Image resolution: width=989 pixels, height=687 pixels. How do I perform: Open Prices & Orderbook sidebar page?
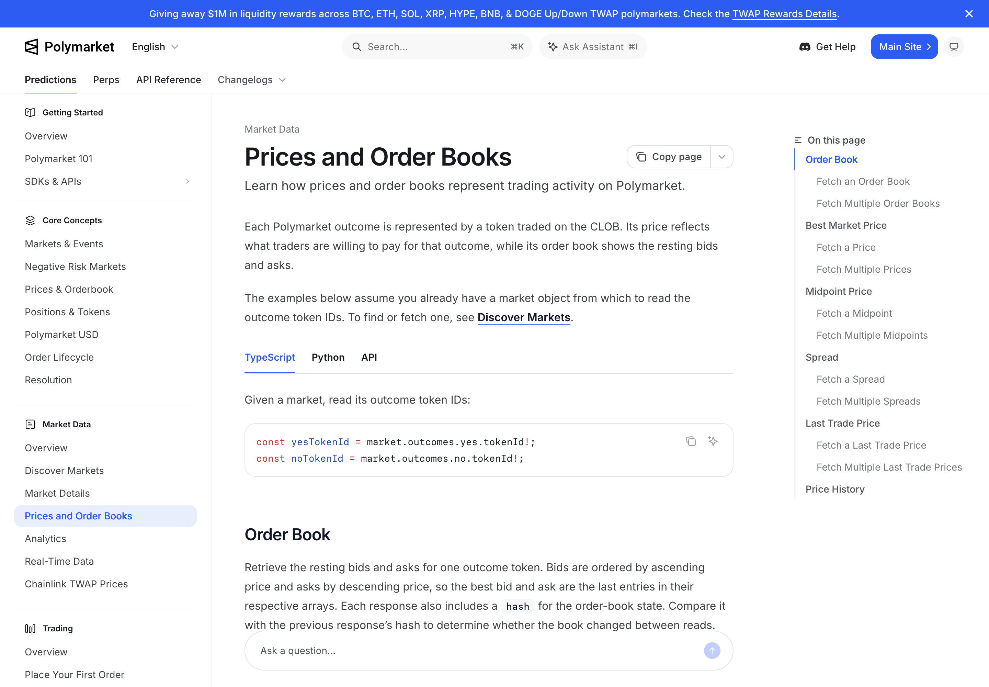[69, 289]
